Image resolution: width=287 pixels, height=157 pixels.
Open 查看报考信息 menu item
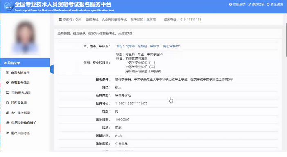pos(20,83)
